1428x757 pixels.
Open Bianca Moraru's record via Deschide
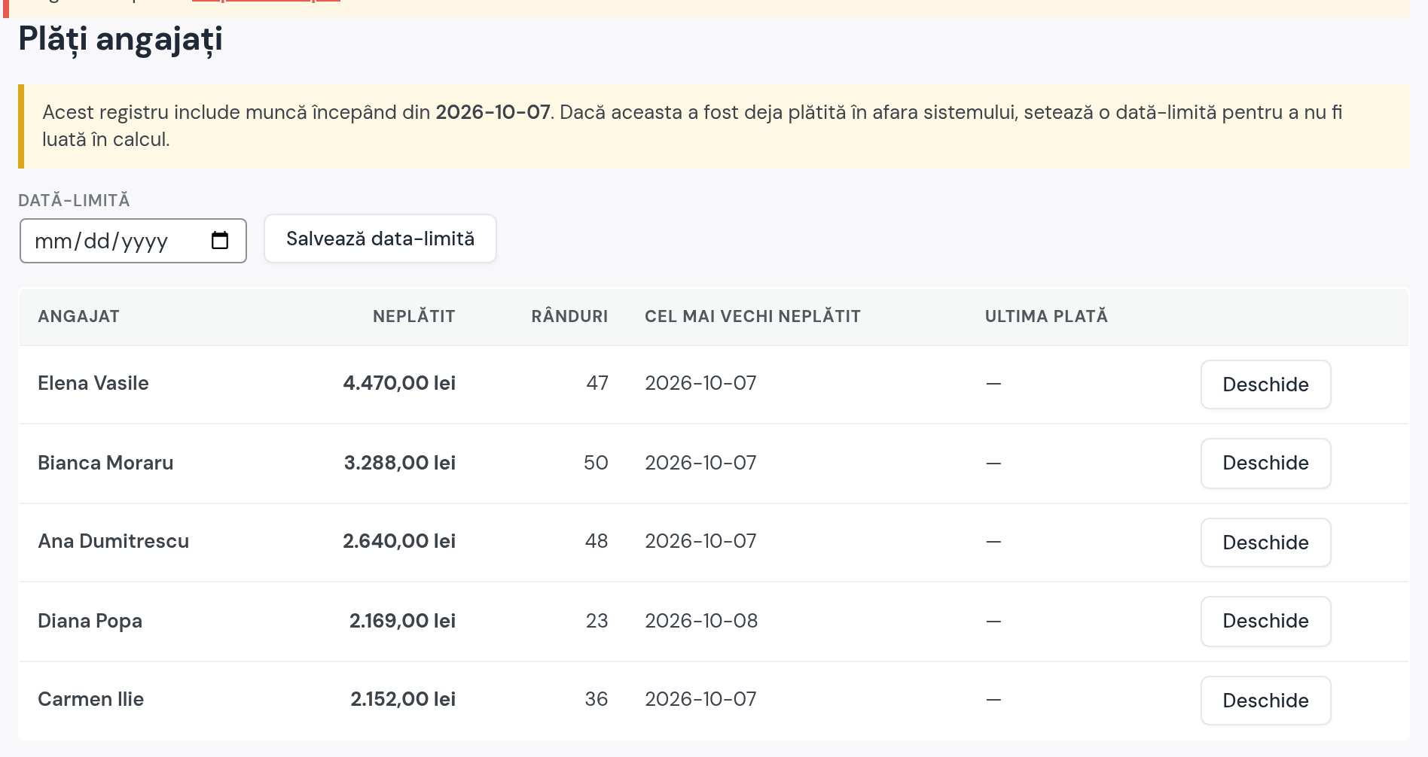tap(1265, 463)
